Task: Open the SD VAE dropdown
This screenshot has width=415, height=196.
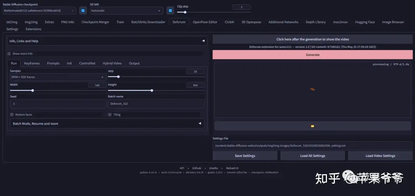Action: [x=126, y=11]
